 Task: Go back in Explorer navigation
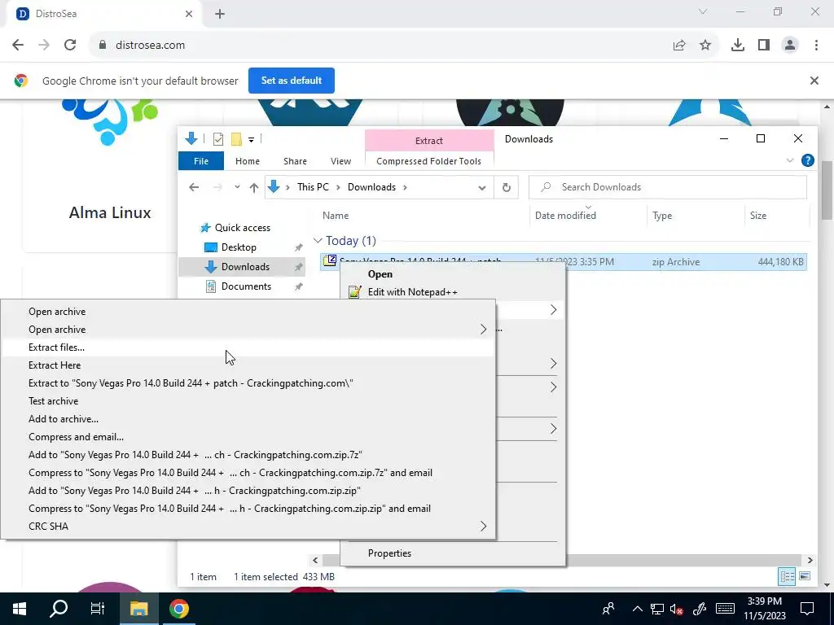[x=194, y=187]
